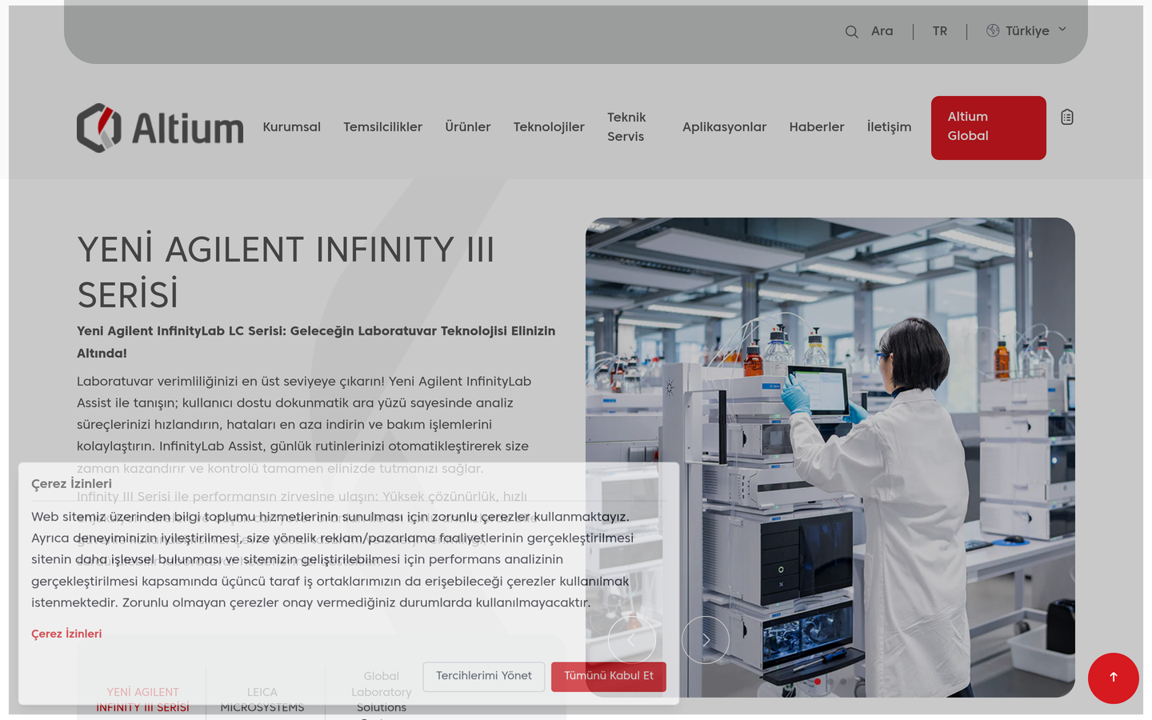Click the search magnifier icon
Image resolution: width=1152 pixels, height=720 pixels.
click(x=851, y=32)
